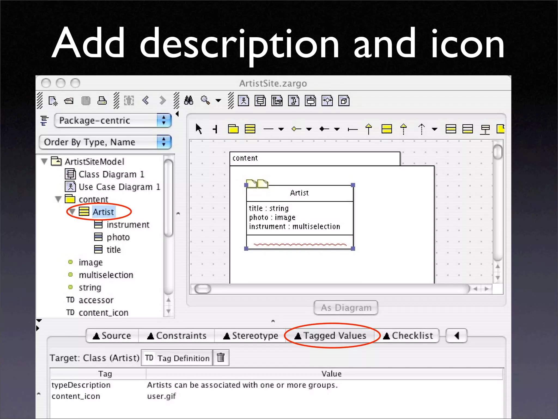This screenshot has width=558, height=419.
Task: Click the trash delete tagged value icon
Action: (x=221, y=357)
